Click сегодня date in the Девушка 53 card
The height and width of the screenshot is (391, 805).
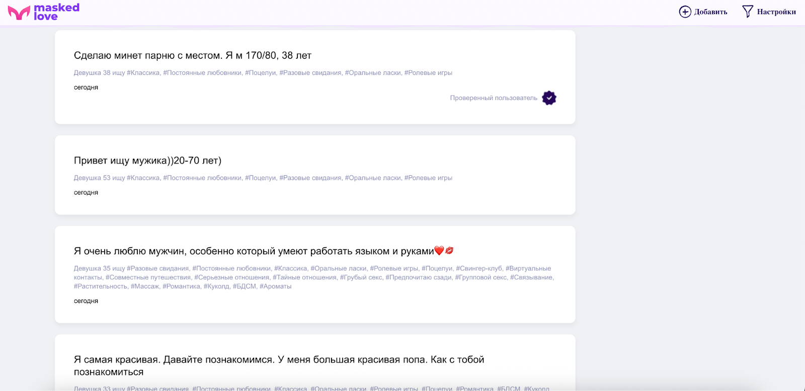click(86, 192)
